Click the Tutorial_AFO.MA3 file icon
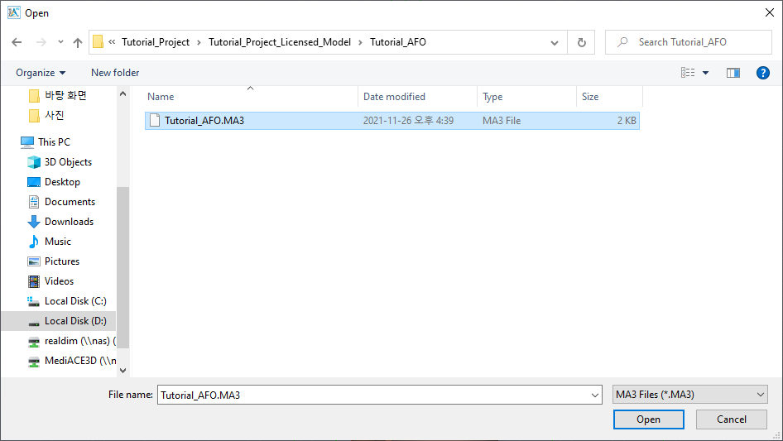This screenshot has height=441, width=783. tap(155, 121)
